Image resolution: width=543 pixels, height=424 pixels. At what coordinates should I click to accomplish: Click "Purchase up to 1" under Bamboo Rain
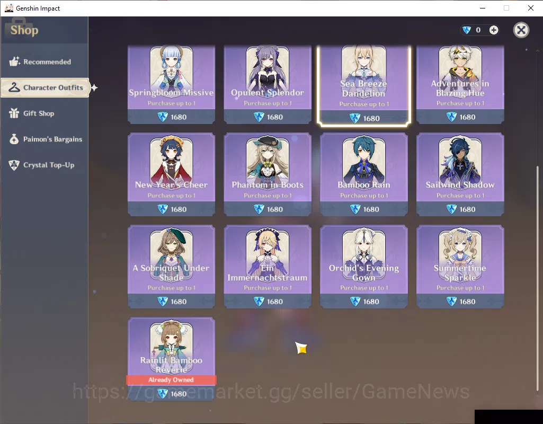(x=364, y=196)
